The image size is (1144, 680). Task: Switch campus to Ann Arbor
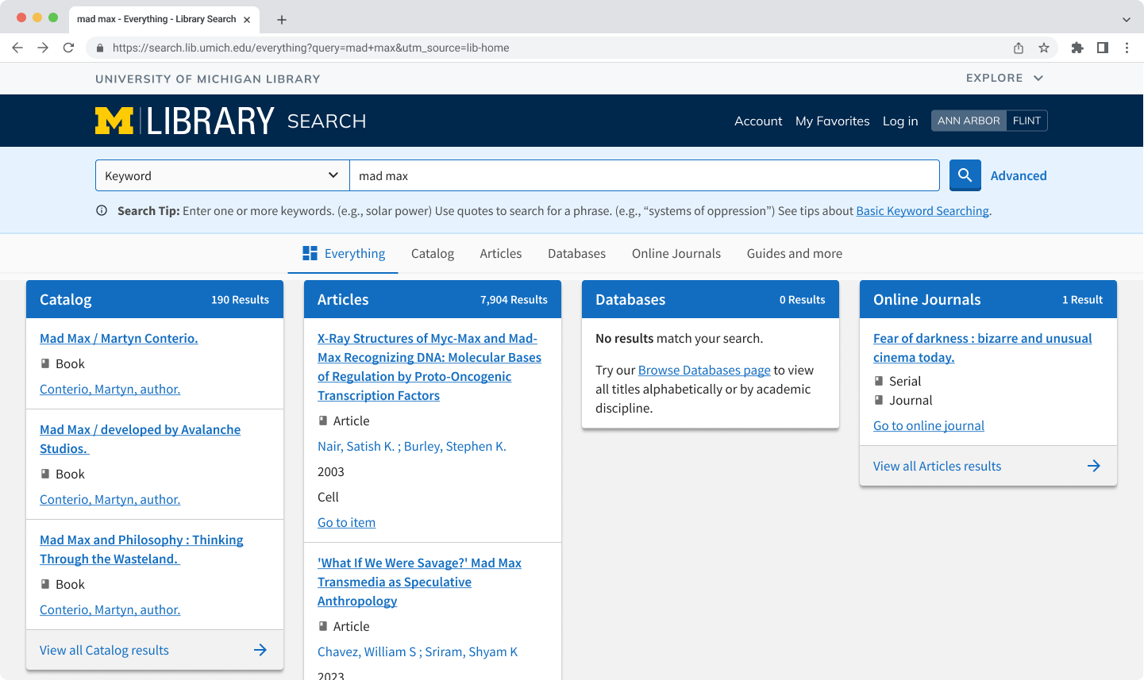[x=969, y=121]
